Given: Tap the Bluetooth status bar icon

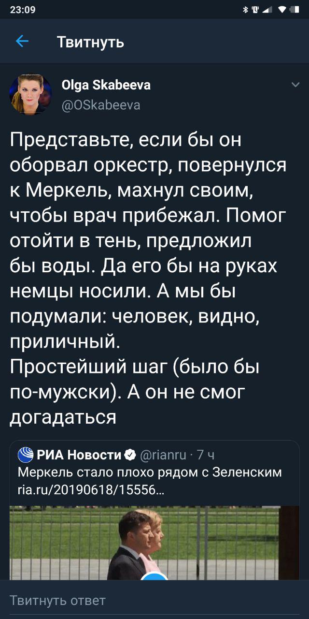Looking at the screenshot, I should (x=245, y=9).
